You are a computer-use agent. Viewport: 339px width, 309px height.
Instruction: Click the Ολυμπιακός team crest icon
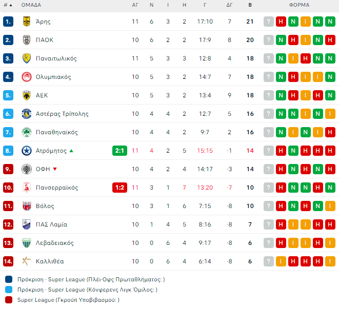[27, 77]
